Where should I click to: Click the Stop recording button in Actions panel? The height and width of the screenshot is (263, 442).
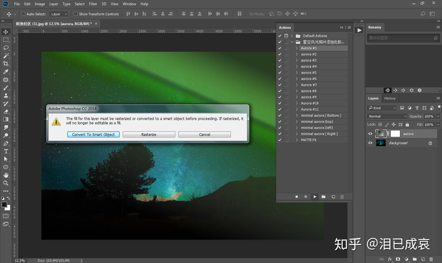coord(297,197)
